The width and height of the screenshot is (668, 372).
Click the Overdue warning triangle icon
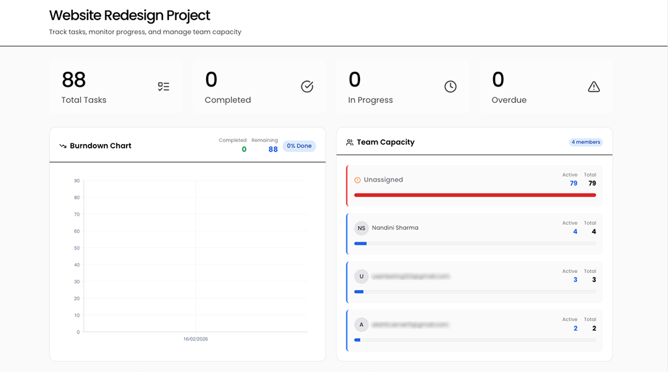594,87
